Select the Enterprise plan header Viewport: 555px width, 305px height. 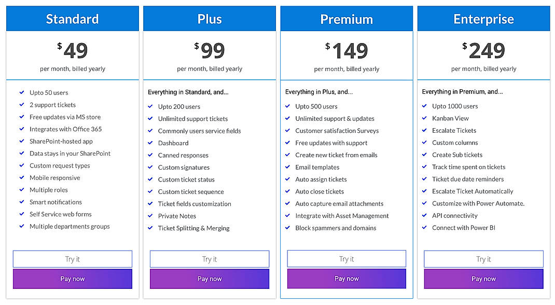pyautogui.click(x=483, y=18)
